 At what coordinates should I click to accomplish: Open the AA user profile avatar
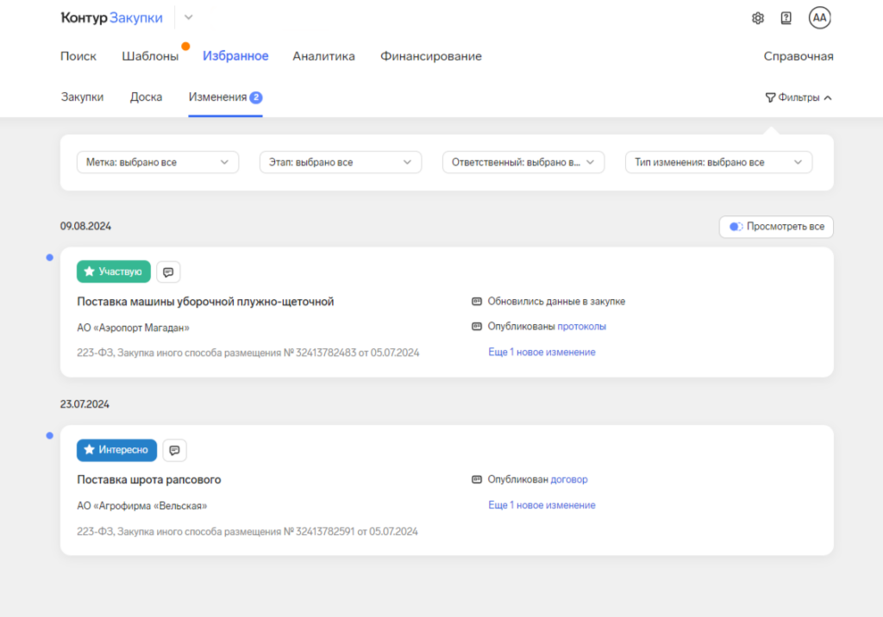click(819, 18)
